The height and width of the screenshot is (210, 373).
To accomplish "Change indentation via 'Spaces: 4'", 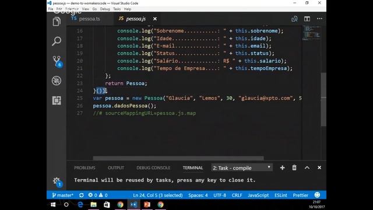I will coord(198,195).
